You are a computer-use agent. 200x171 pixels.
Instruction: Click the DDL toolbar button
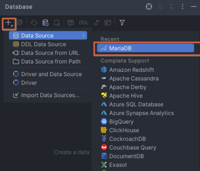84,23
